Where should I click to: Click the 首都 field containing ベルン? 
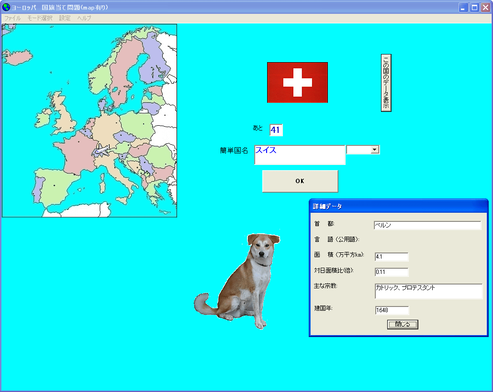[427, 225]
